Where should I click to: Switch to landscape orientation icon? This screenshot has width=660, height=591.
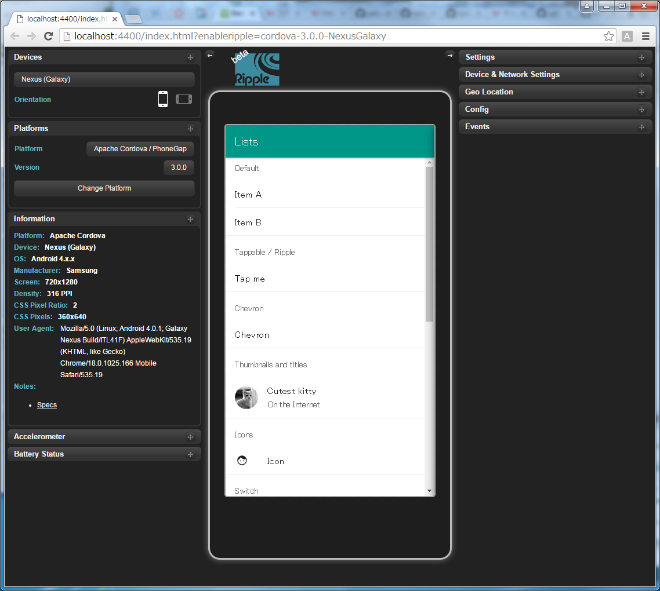[x=184, y=99]
